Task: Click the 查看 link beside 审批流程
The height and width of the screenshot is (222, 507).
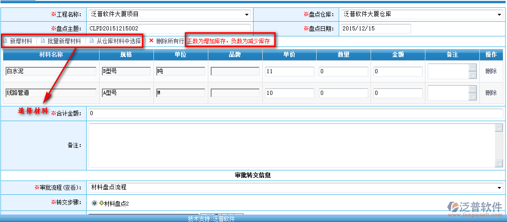Action: [x=70, y=187]
